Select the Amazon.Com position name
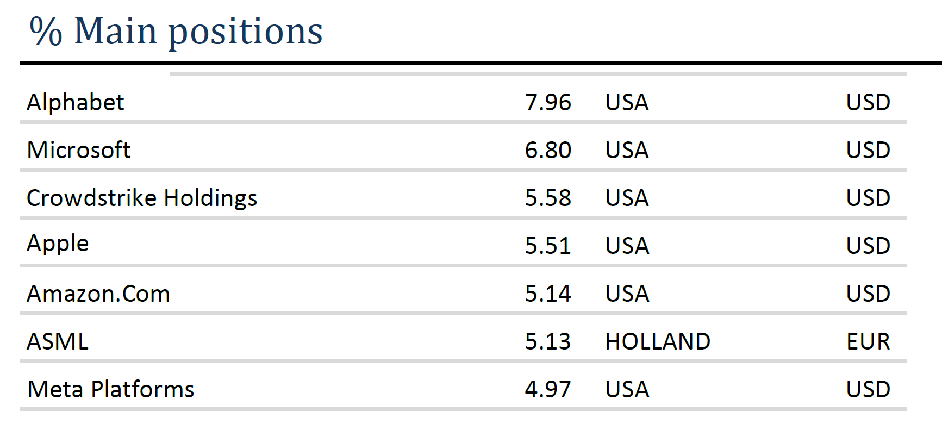 point(98,294)
